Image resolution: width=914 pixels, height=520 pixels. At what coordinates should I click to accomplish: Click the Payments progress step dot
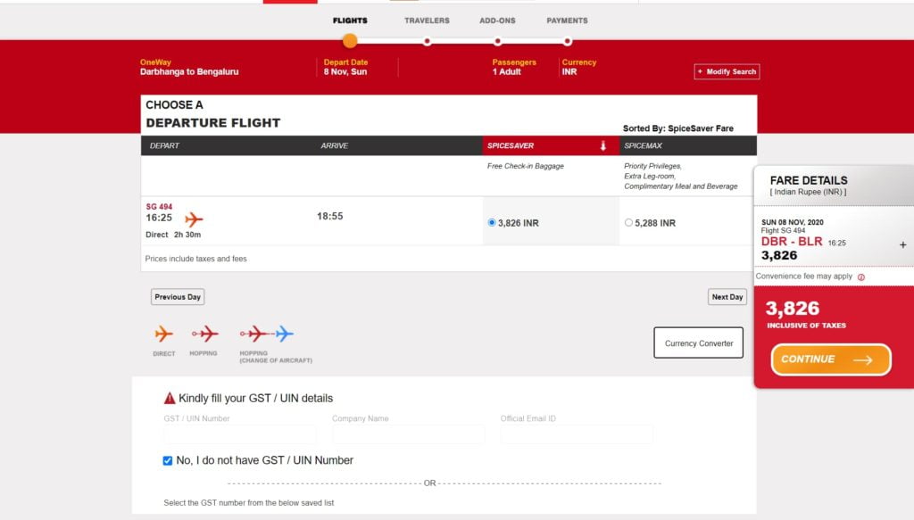pos(568,40)
